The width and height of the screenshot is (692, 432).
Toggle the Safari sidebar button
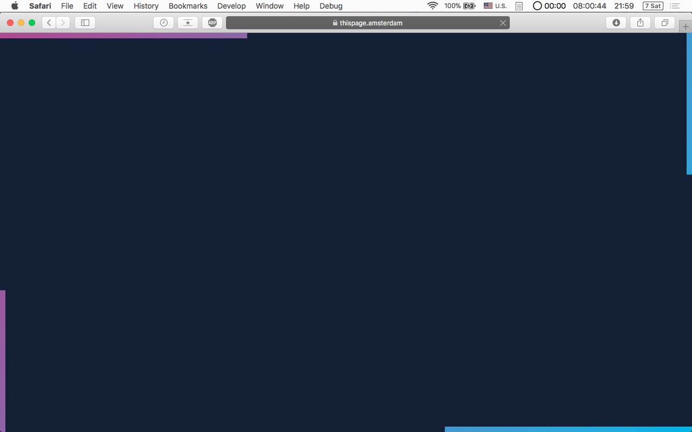pos(85,23)
